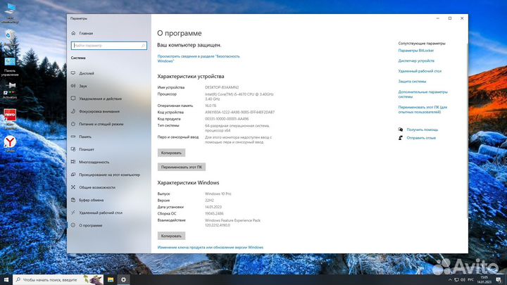
Task: Open Звук sound settings in sidebar
Action: coord(108,86)
